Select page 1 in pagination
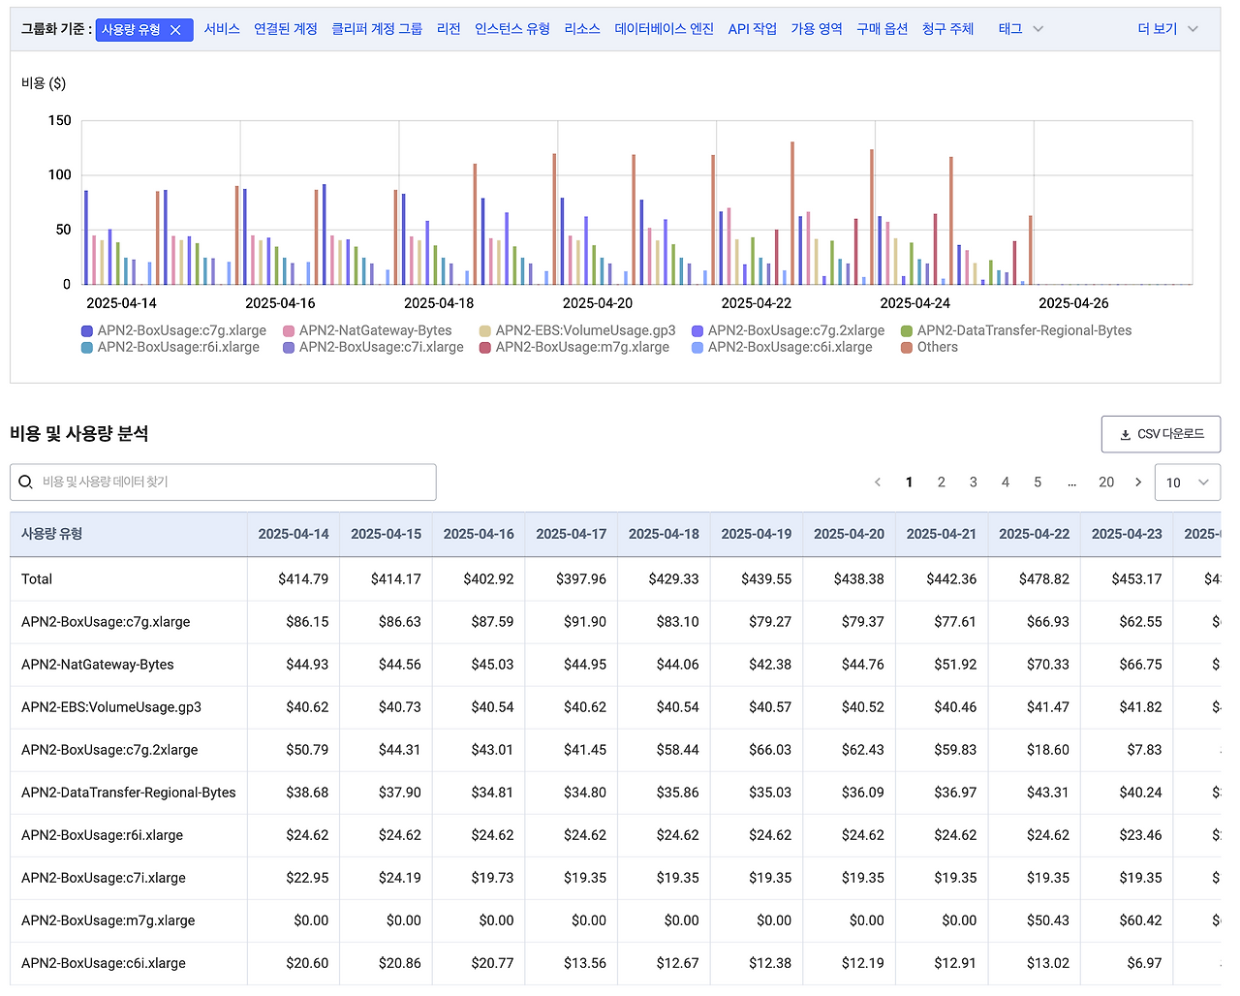This screenshot has height=996, width=1240. 909,482
